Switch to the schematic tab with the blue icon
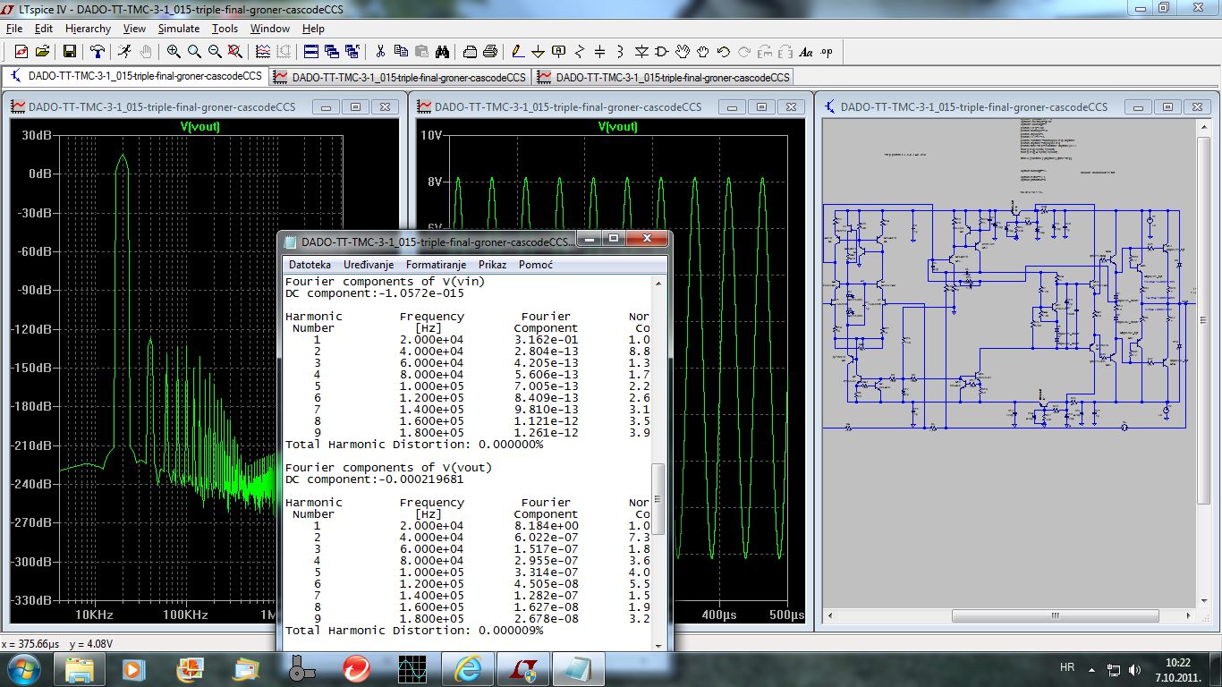 coord(137,77)
